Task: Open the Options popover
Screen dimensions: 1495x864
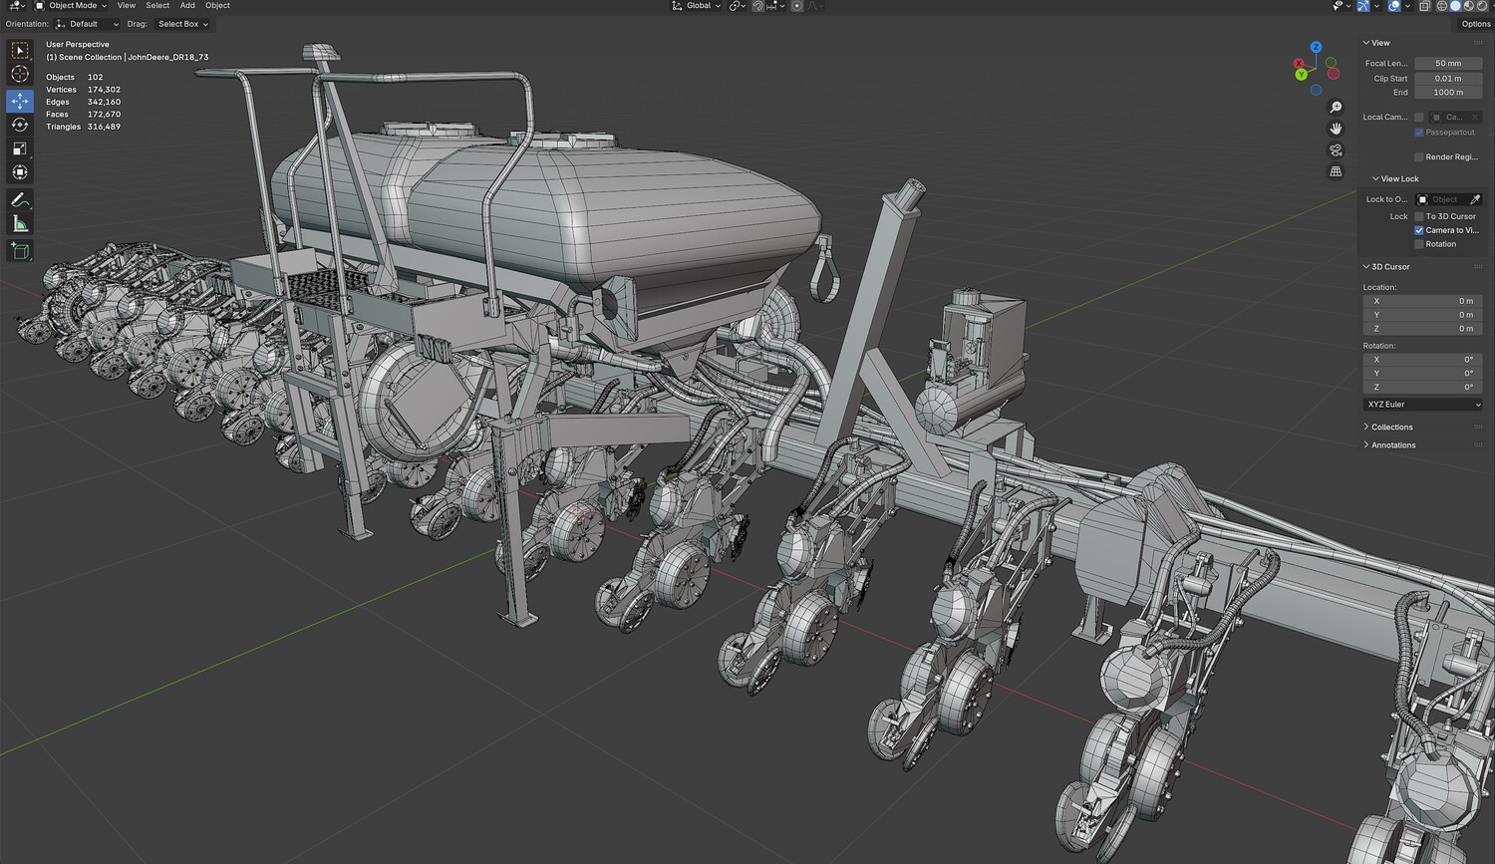Action: 1476,24
